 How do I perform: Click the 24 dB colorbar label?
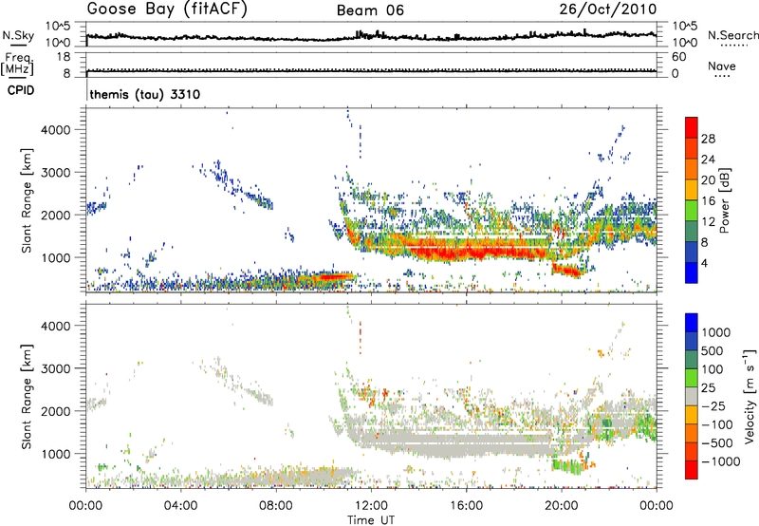(708, 160)
